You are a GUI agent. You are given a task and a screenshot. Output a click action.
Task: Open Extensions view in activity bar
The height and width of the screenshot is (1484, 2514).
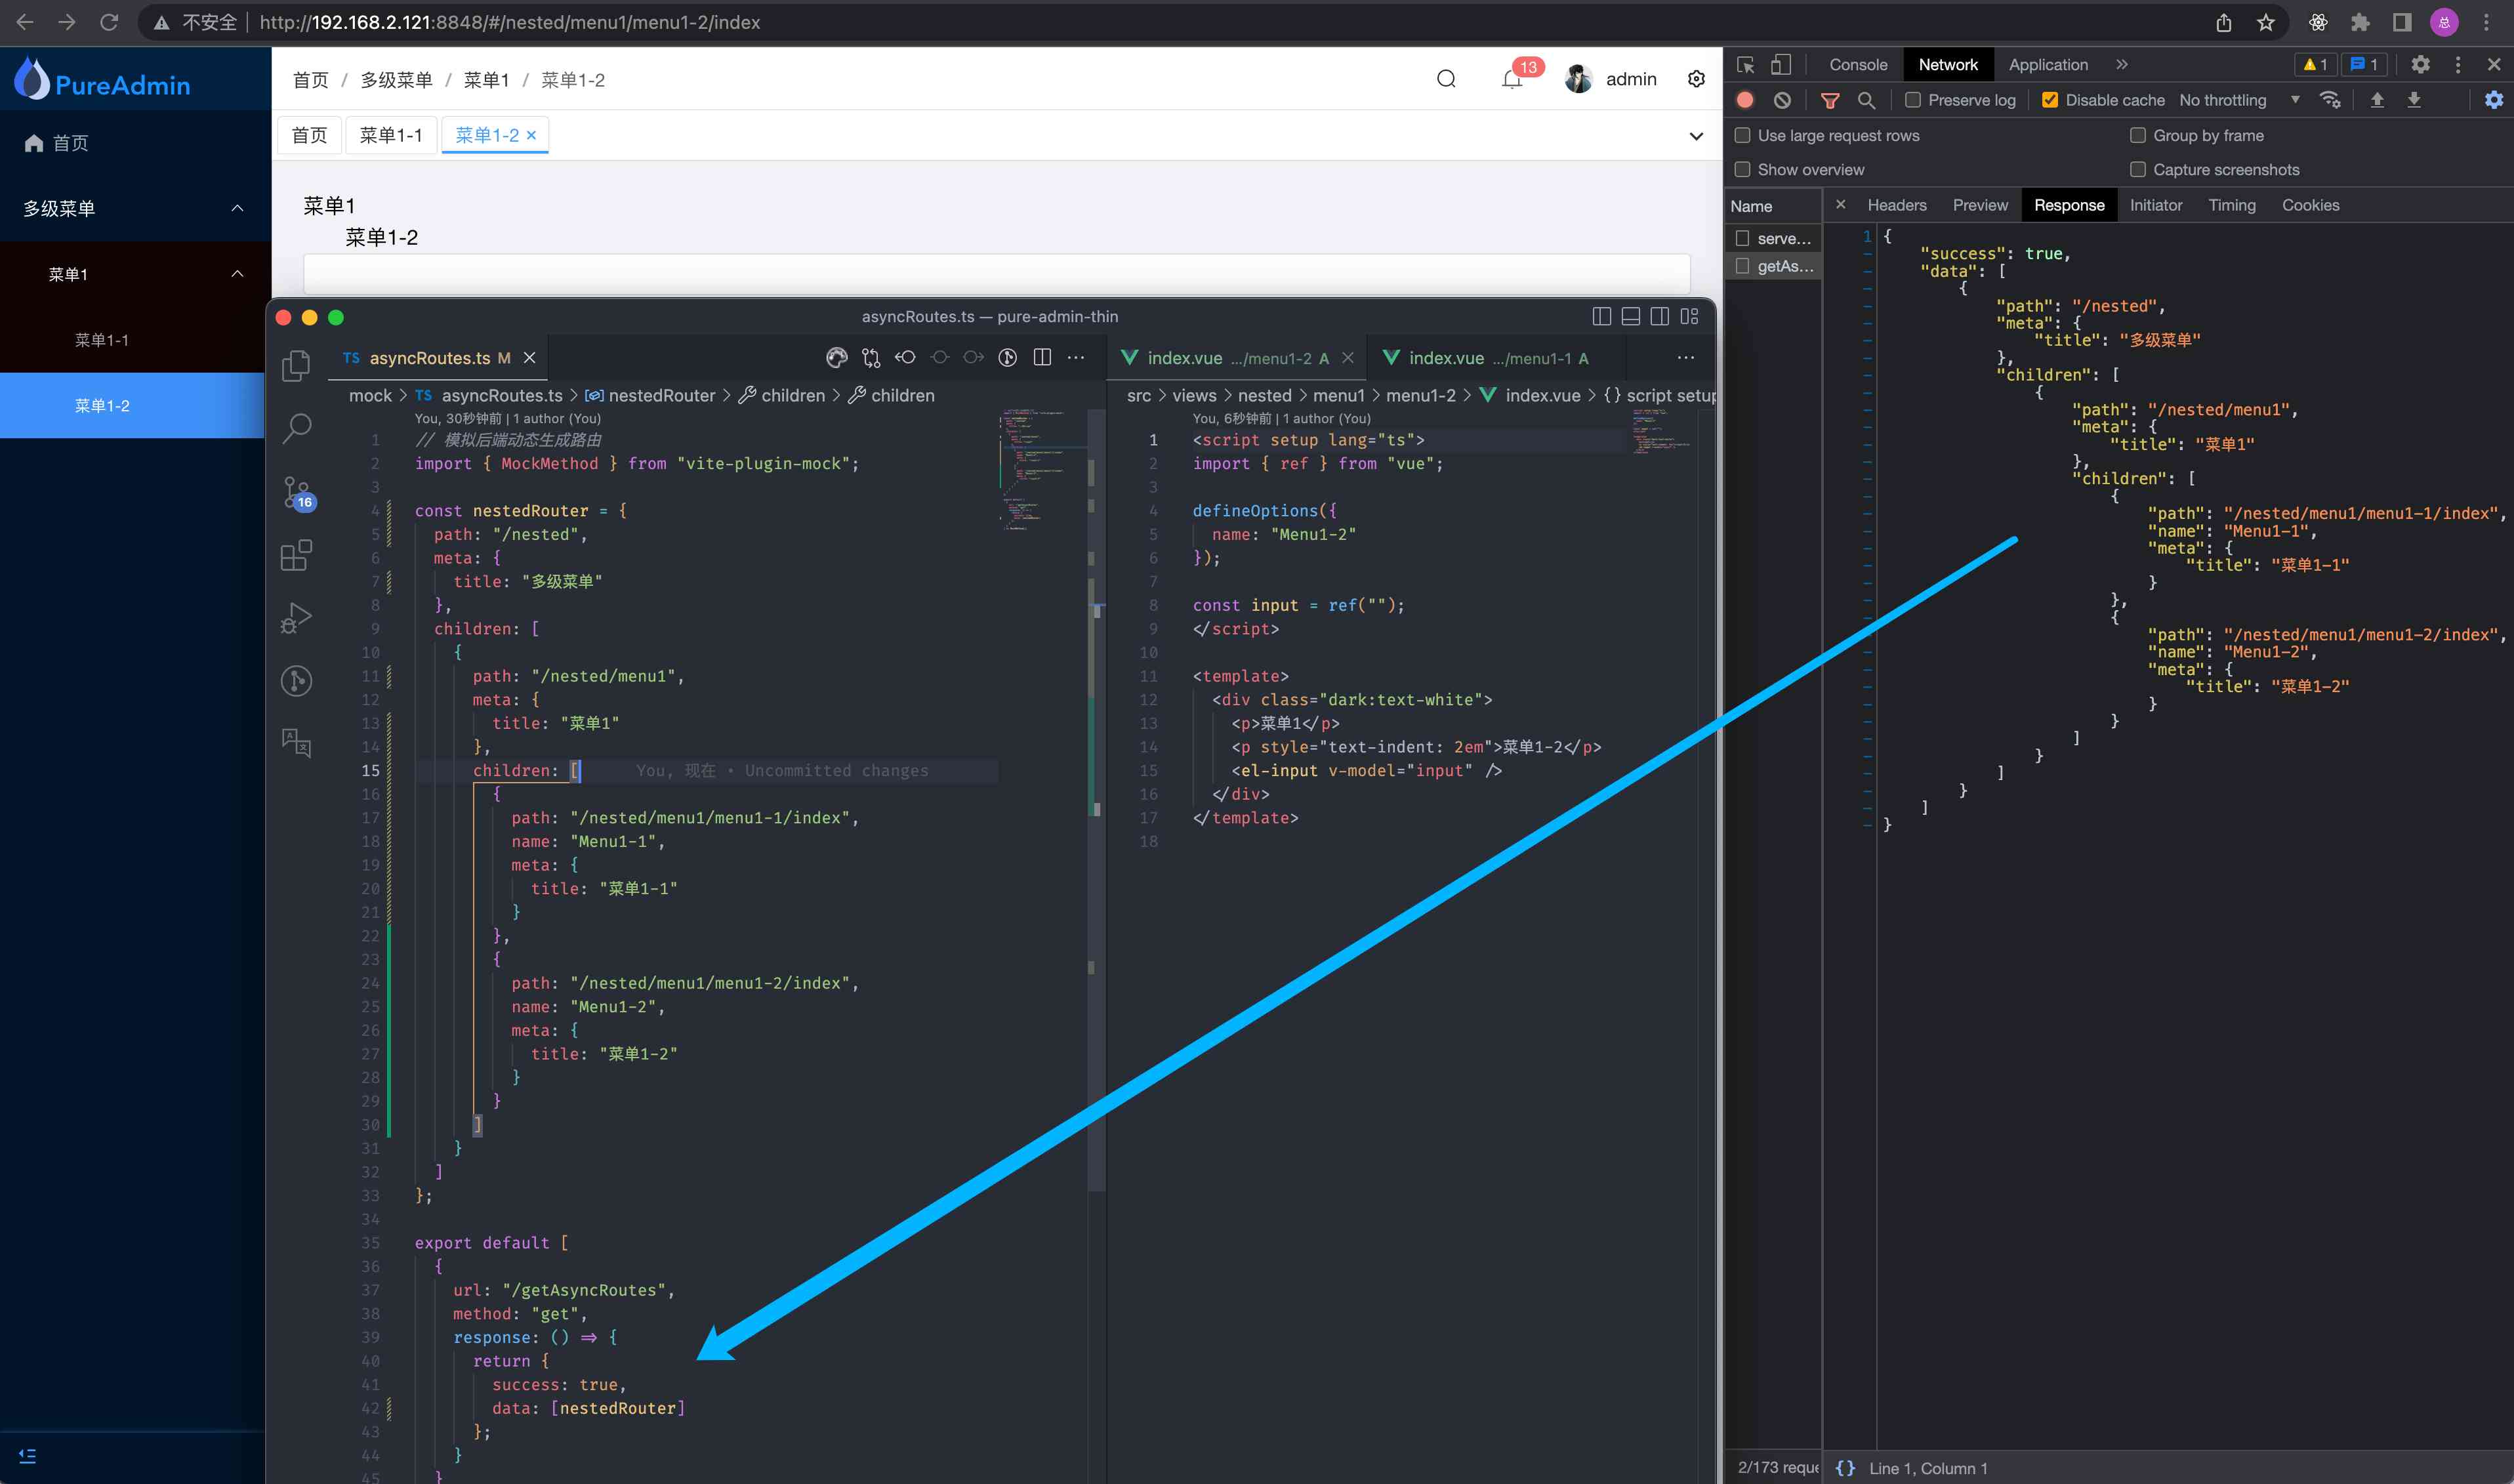click(x=297, y=555)
